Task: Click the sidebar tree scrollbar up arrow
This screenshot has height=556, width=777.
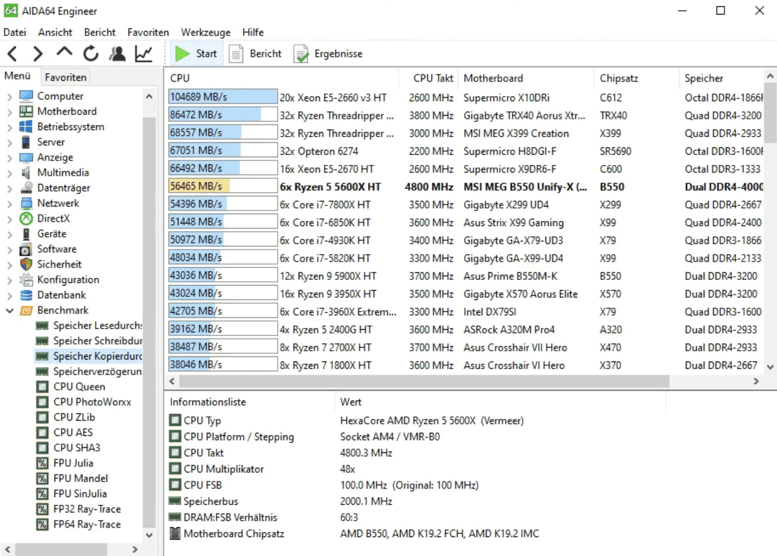Action: tap(149, 97)
